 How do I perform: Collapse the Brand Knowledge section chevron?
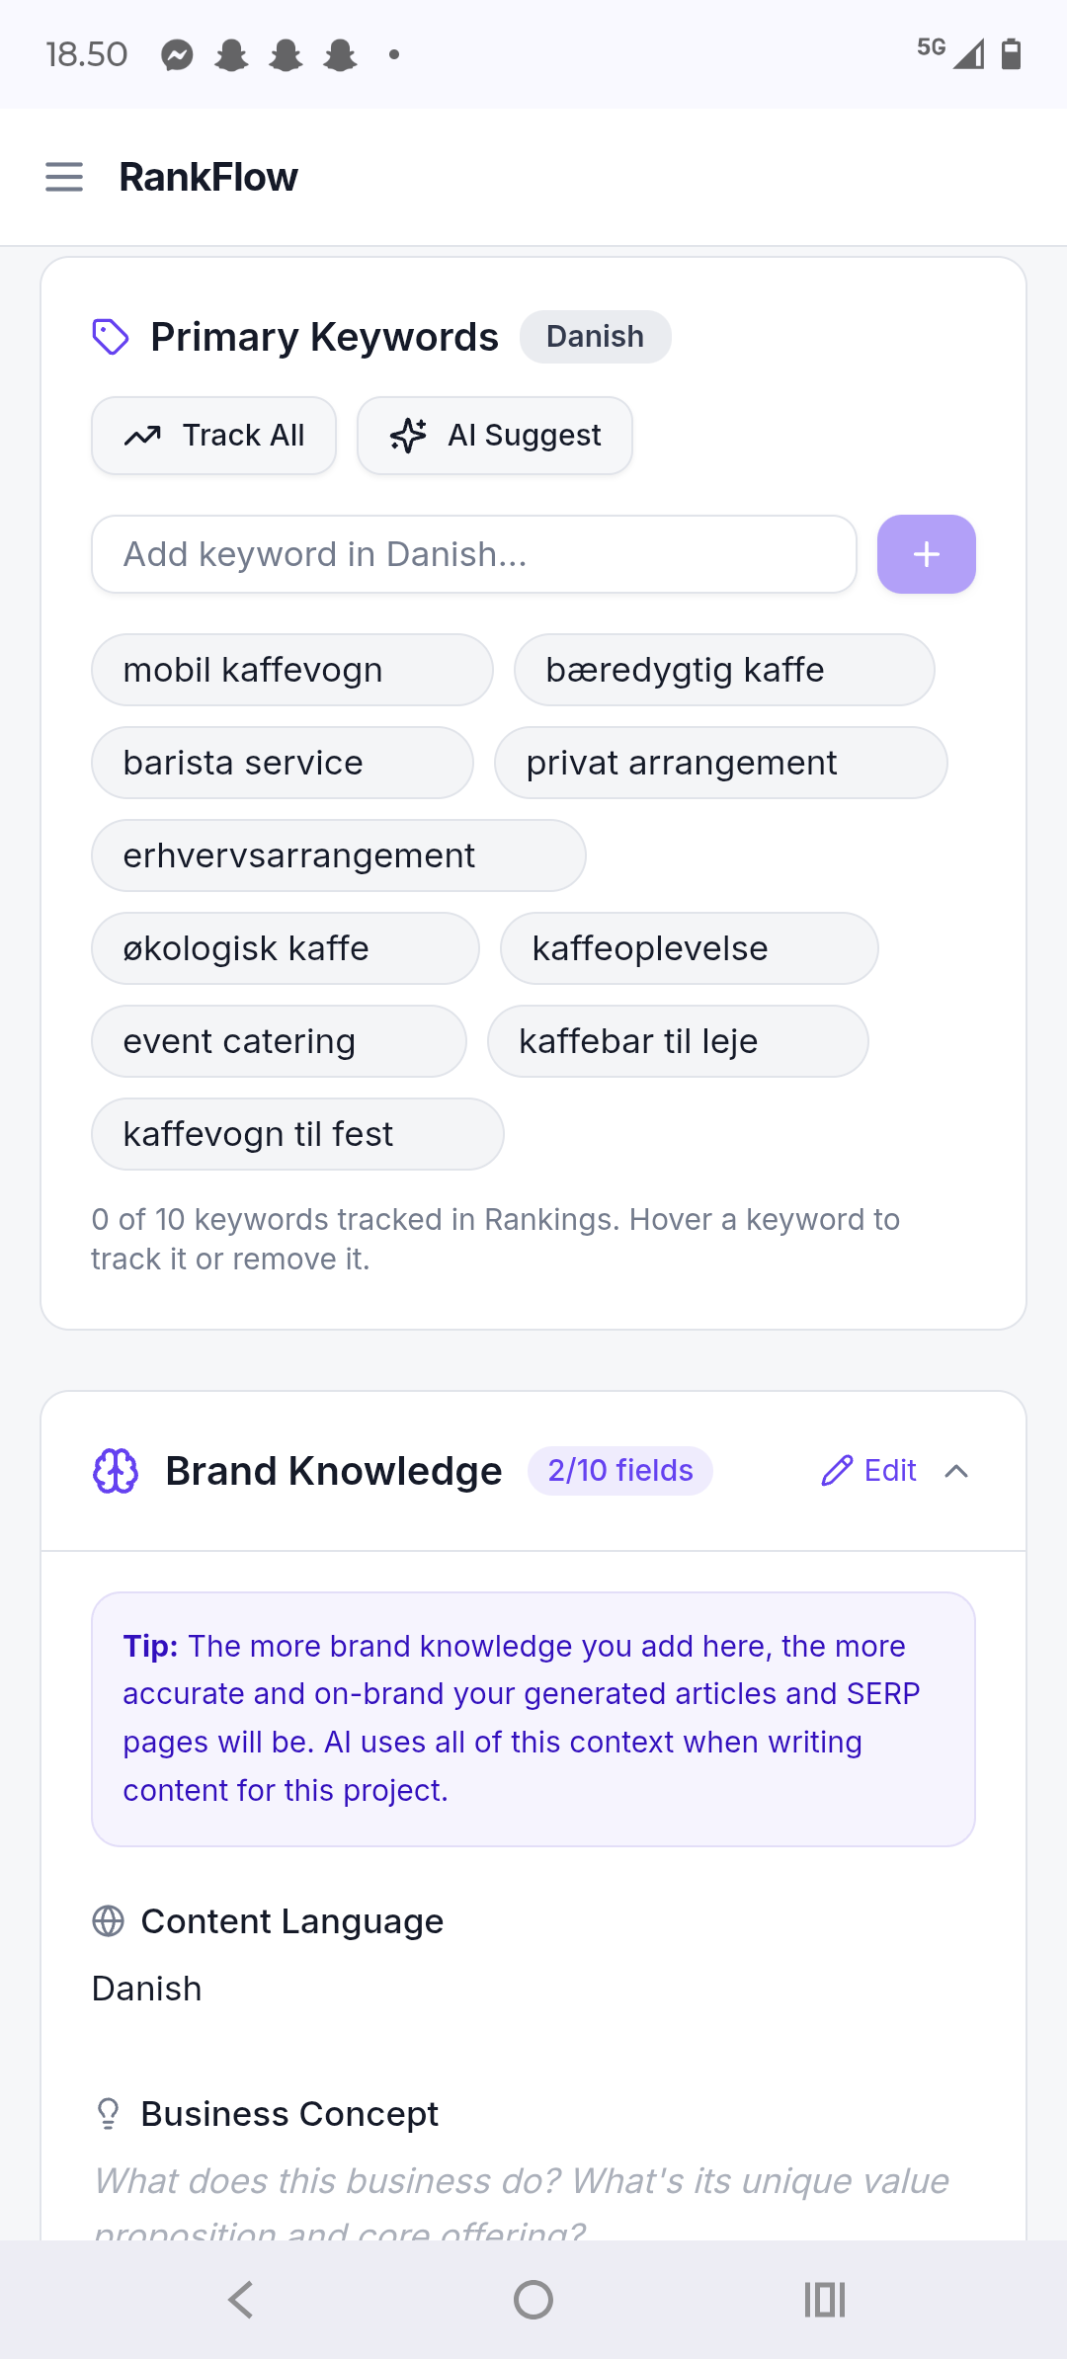[955, 1471]
